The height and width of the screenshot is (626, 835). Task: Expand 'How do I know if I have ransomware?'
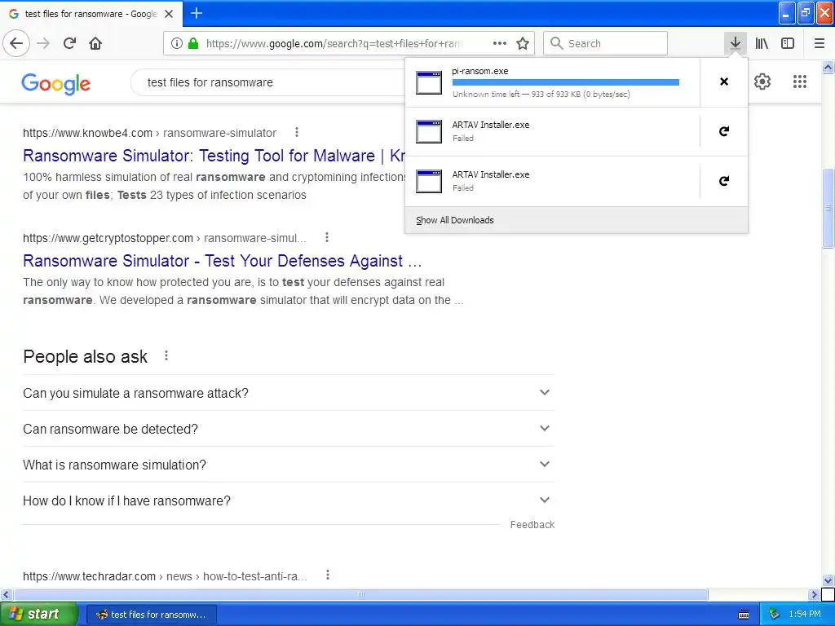289,500
